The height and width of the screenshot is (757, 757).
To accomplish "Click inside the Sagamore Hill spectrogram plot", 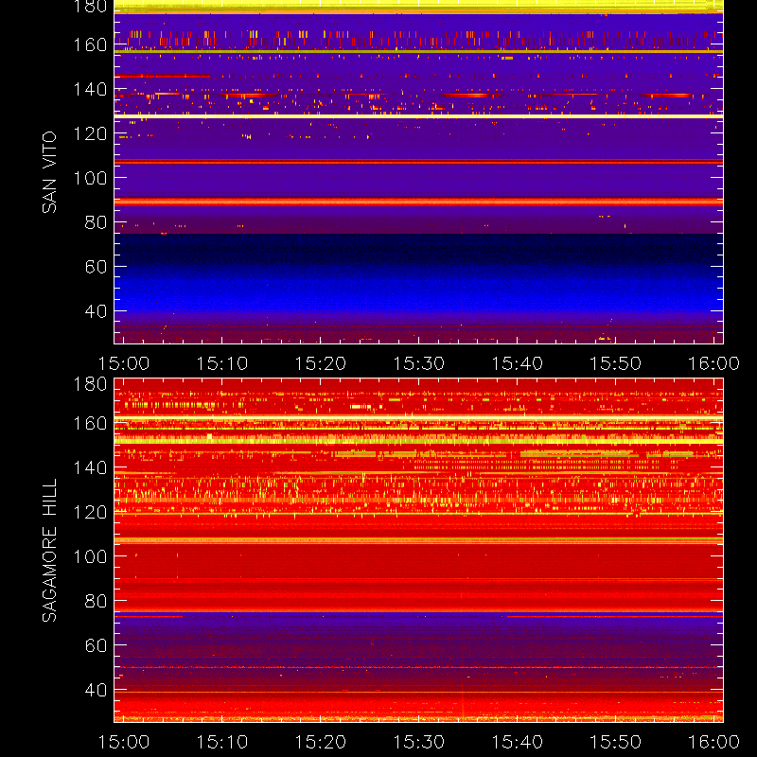I will (418, 550).
